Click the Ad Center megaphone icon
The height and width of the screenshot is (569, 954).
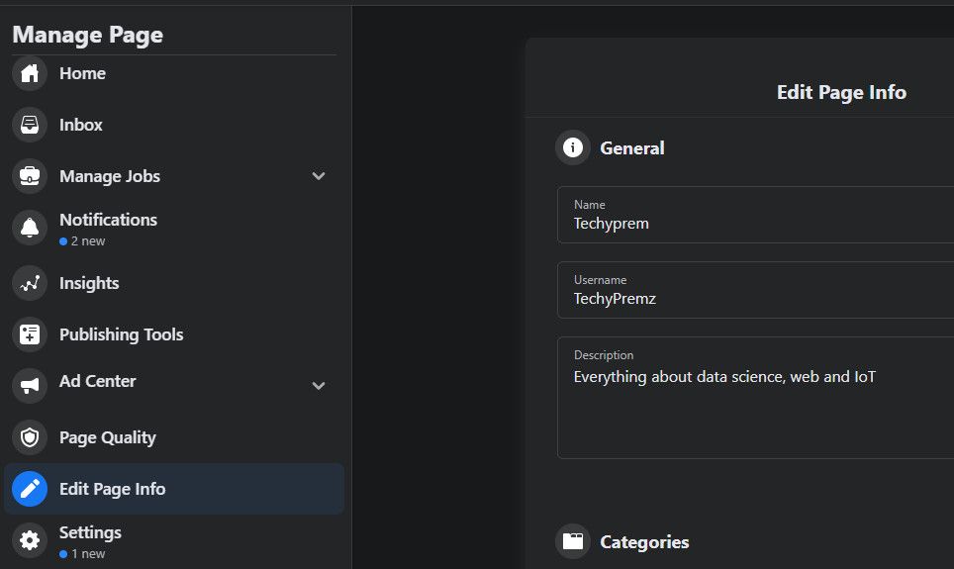pos(30,385)
